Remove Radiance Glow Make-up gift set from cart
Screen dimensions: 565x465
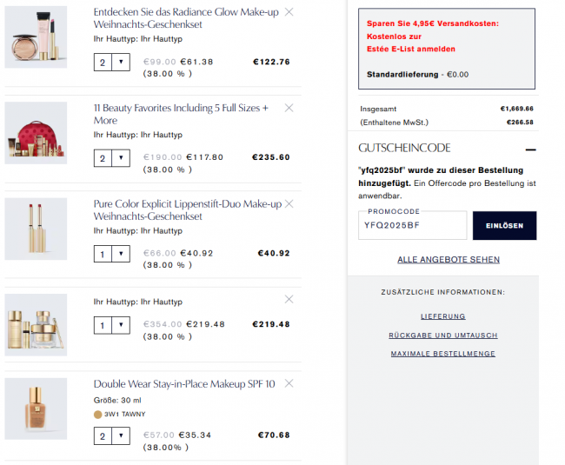click(x=289, y=12)
